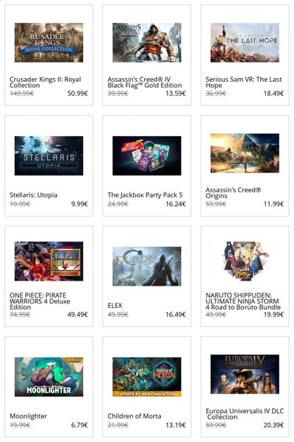The height and width of the screenshot is (442, 294).
Task: Click Assassin's Creed IV Black Flag cover art
Action: (x=147, y=43)
